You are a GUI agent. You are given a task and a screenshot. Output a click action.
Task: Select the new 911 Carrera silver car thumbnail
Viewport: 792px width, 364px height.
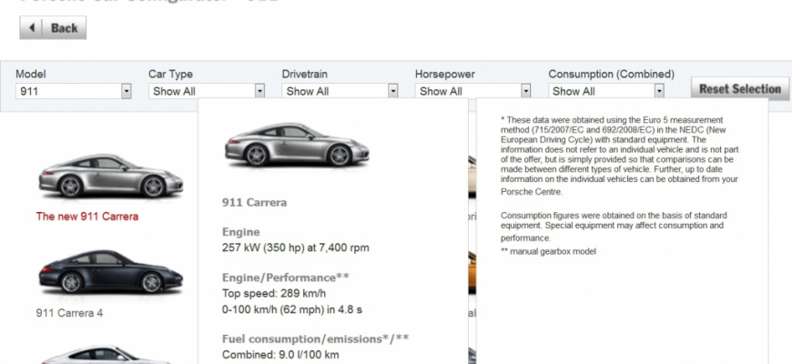pyautogui.click(x=111, y=176)
